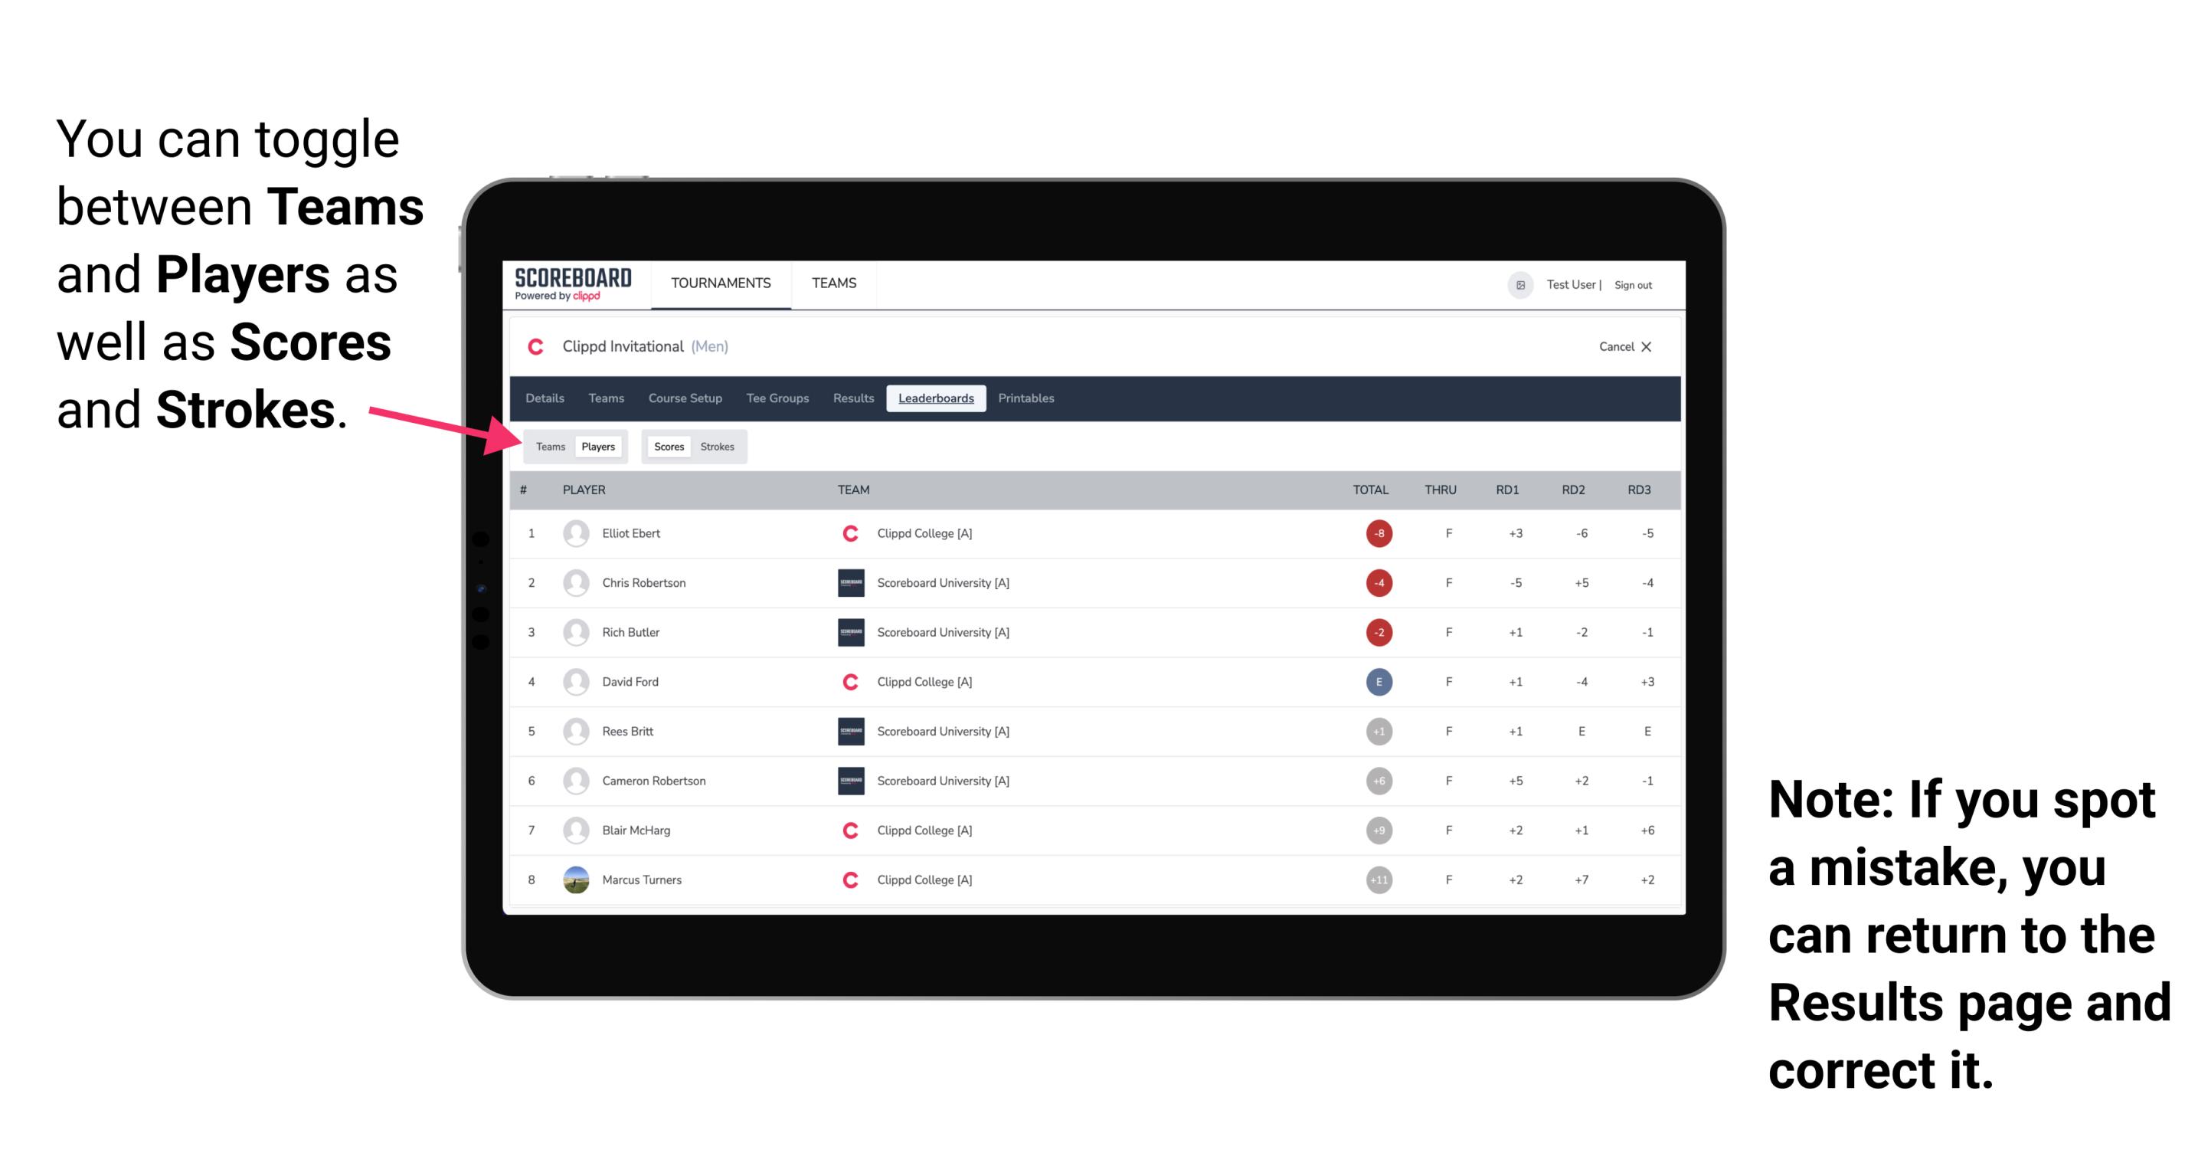Click the Tee Groups tab
Viewport: 2185px width, 1176px height.
click(778, 398)
